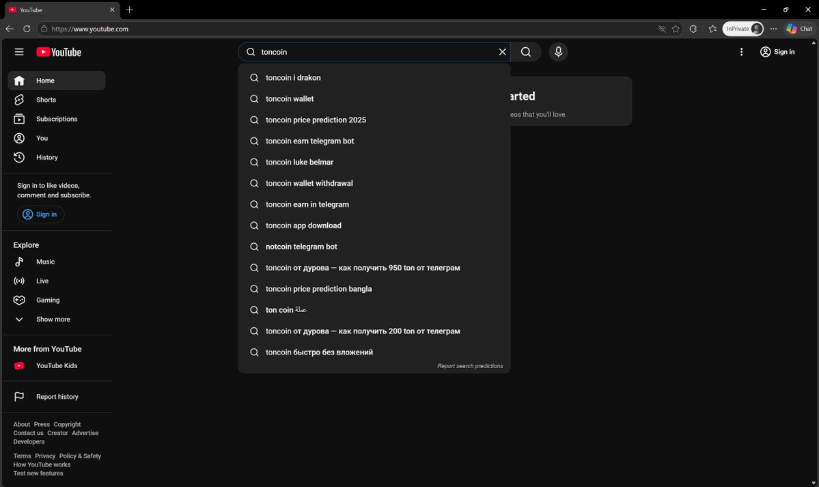The height and width of the screenshot is (487, 819).
Task: Go back with browser back arrow
Action: 10,29
